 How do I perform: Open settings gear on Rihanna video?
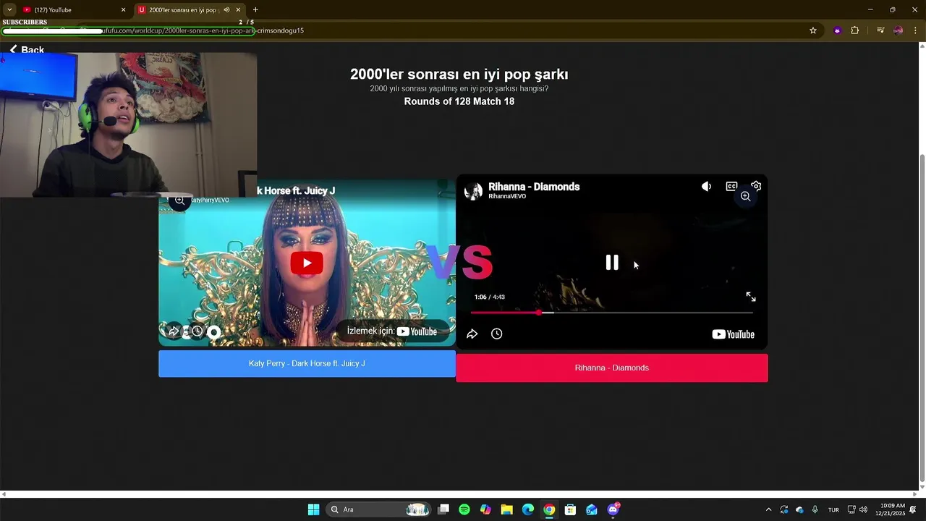click(x=756, y=186)
